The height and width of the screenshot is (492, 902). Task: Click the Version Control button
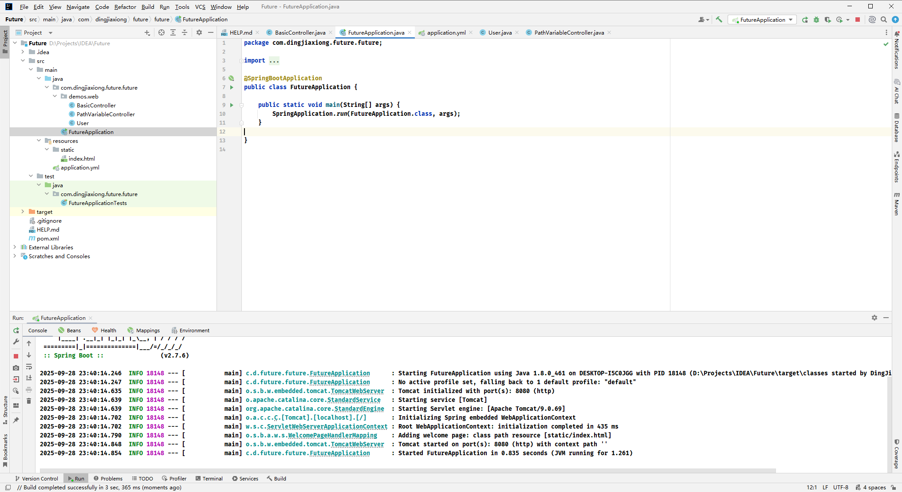tap(36, 478)
